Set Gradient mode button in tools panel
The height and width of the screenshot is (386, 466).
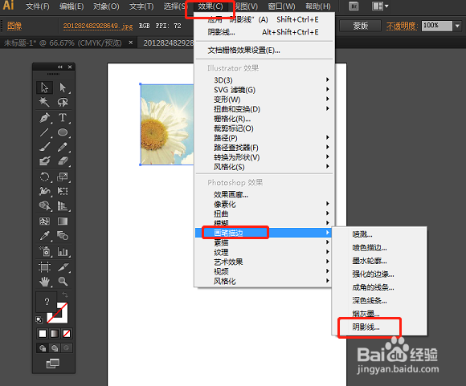coord(55,334)
